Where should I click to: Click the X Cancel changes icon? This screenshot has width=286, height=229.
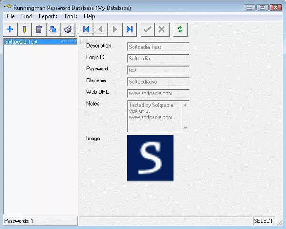click(162, 30)
